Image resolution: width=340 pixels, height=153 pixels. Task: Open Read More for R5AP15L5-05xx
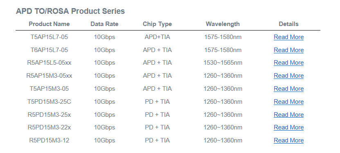[288, 63]
